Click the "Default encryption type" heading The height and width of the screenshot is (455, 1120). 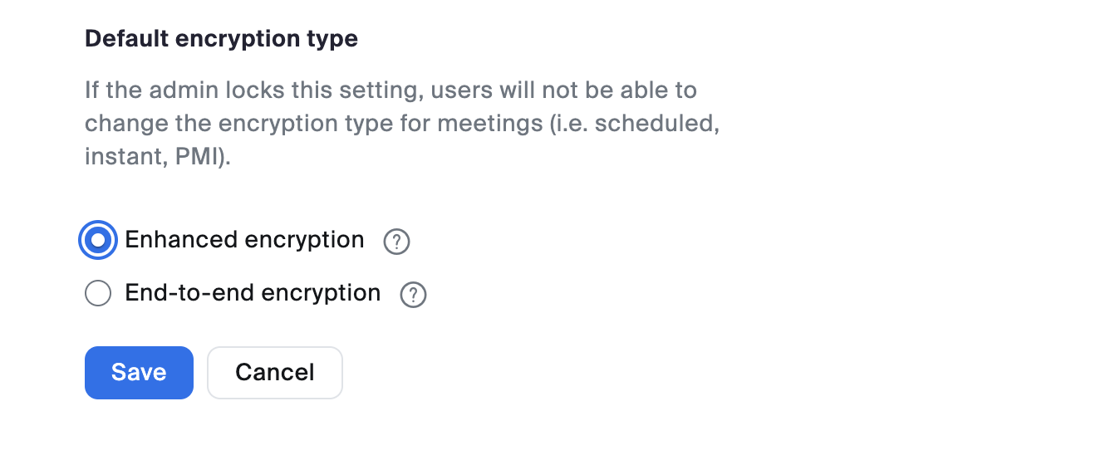pyautogui.click(x=221, y=38)
